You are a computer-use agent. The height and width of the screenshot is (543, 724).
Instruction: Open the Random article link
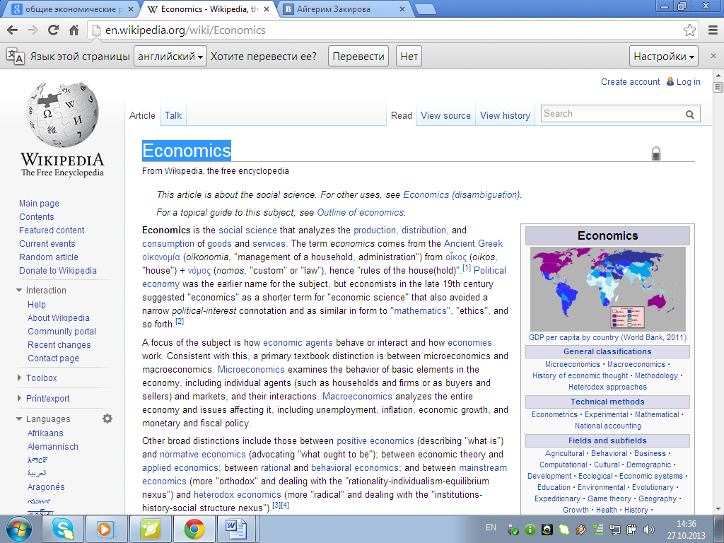pyautogui.click(x=49, y=257)
